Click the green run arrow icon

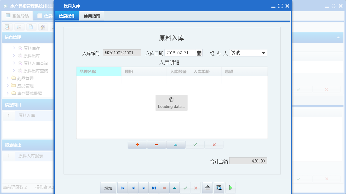click(x=230, y=188)
